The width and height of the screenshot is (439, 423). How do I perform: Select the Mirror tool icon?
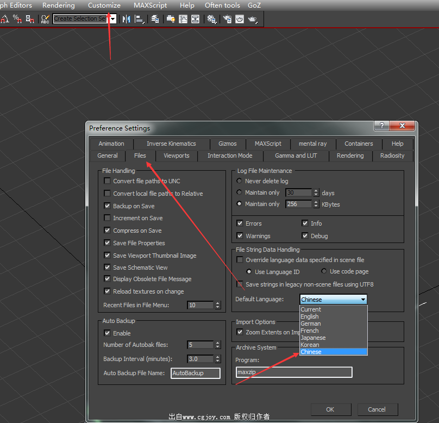pyautogui.click(x=127, y=19)
